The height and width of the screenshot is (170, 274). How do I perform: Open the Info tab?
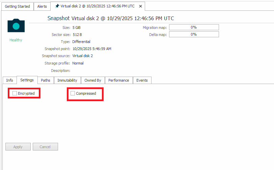(x=9, y=80)
